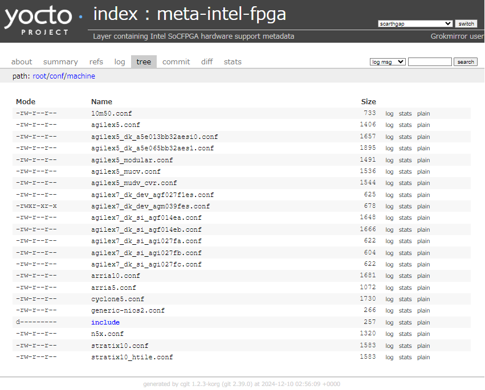View log for 10m50.conf
The width and height of the screenshot is (485, 390).
[389, 114]
